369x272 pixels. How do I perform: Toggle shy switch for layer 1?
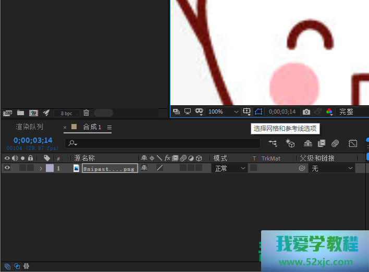click(x=144, y=168)
